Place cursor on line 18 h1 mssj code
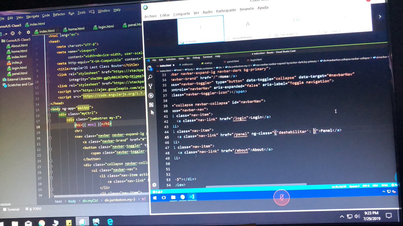This screenshot has width=403, height=226. [x=93, y=124]
